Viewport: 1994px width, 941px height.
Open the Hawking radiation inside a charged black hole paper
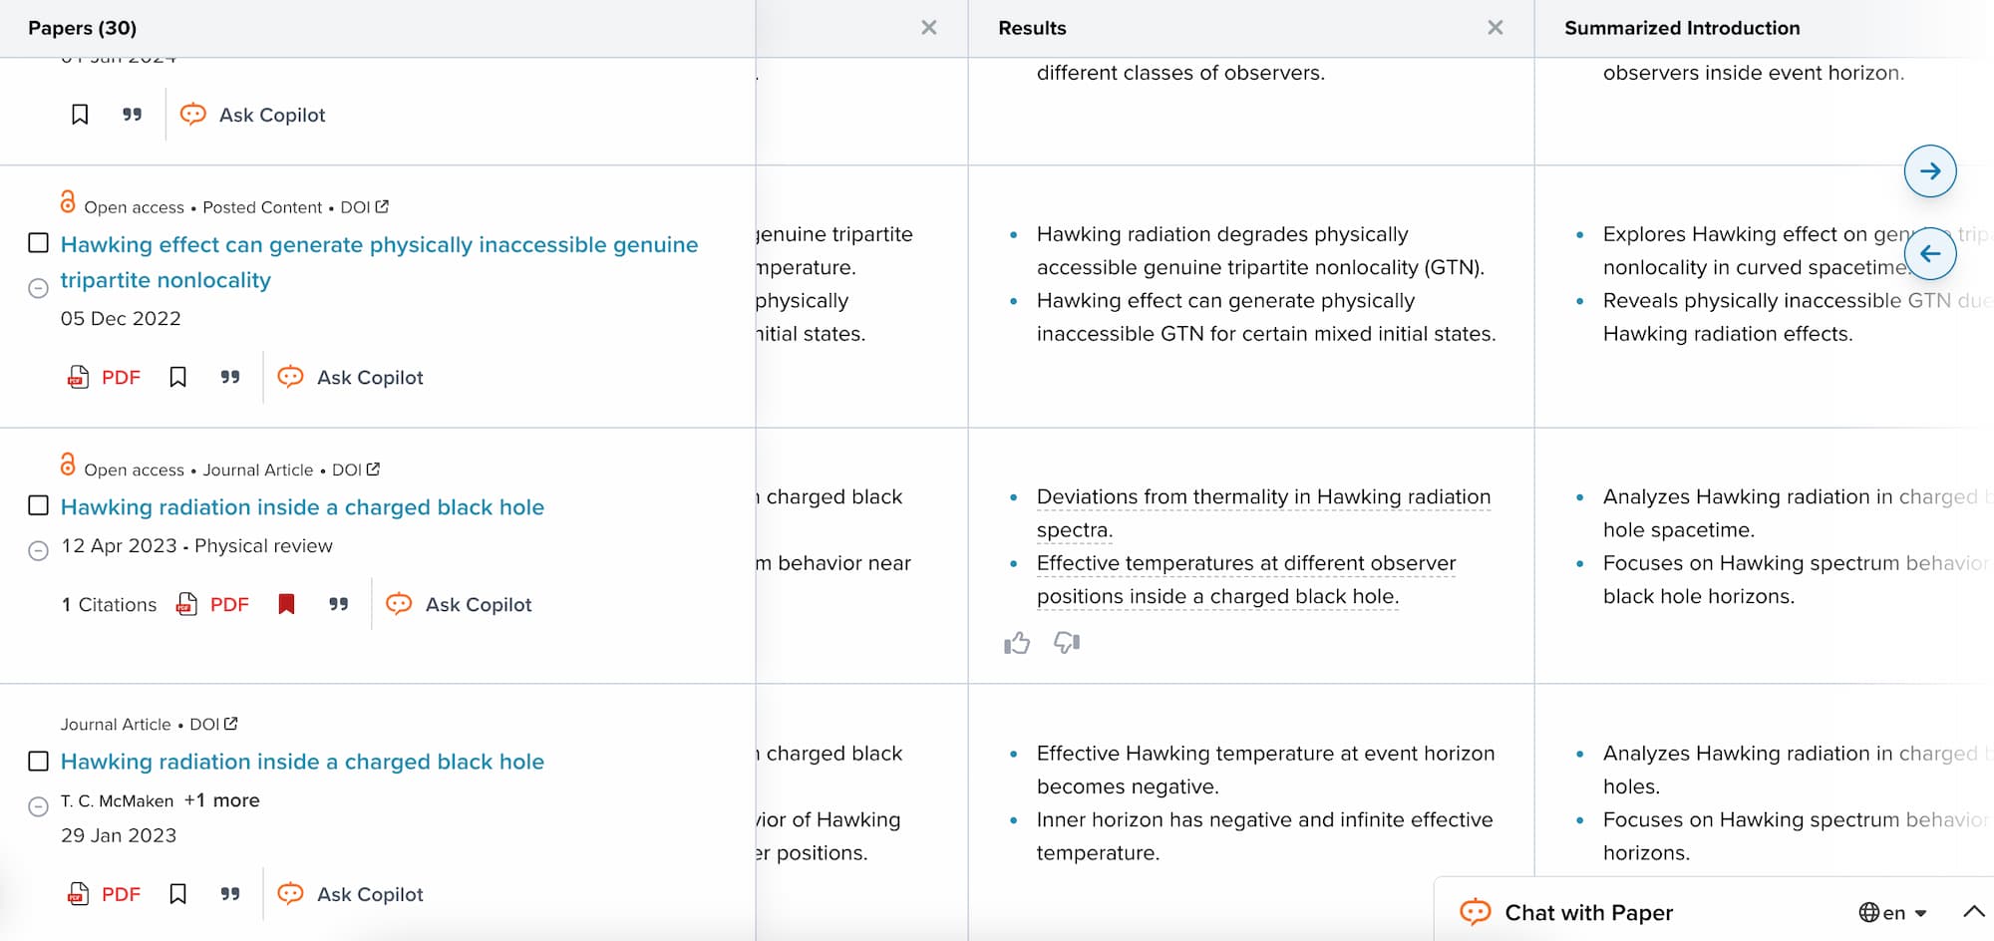[x=302, y=507]
